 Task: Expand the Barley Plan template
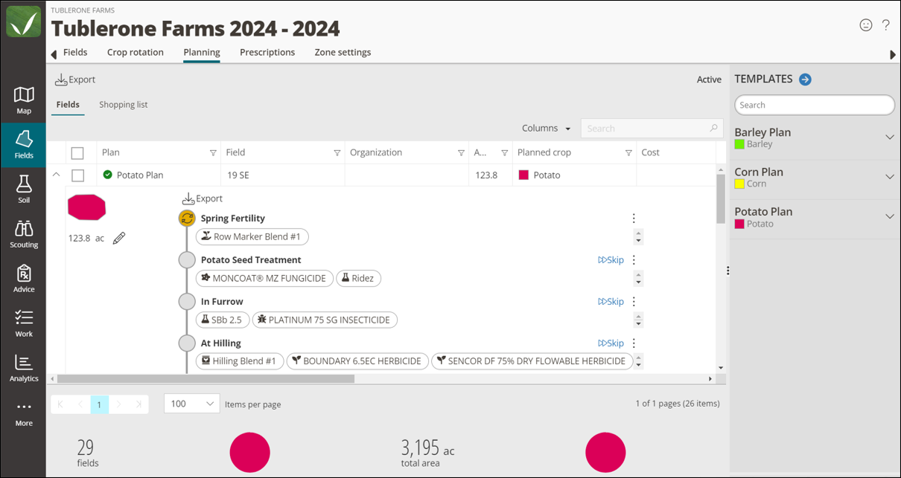click(889, 138)
